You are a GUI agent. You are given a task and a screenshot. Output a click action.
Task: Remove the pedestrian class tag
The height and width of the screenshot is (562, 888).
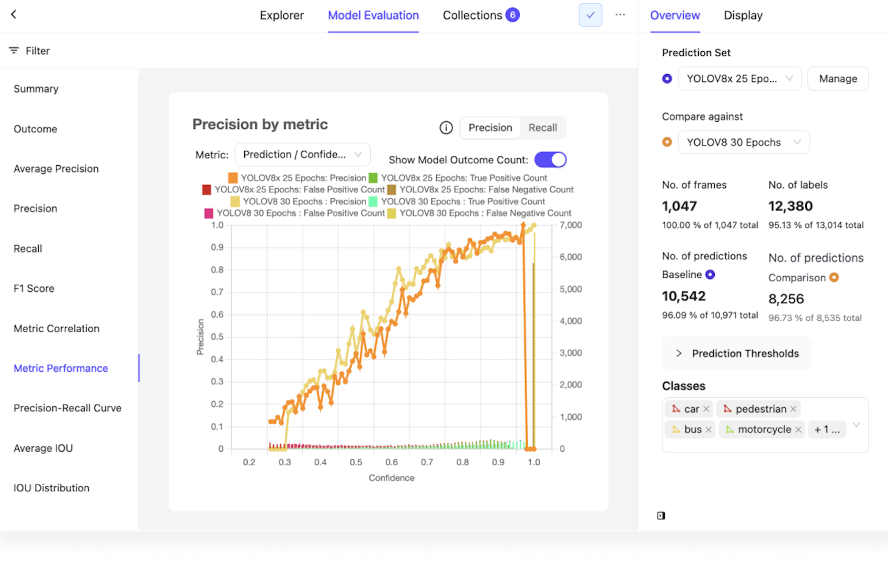pos(793,409)
